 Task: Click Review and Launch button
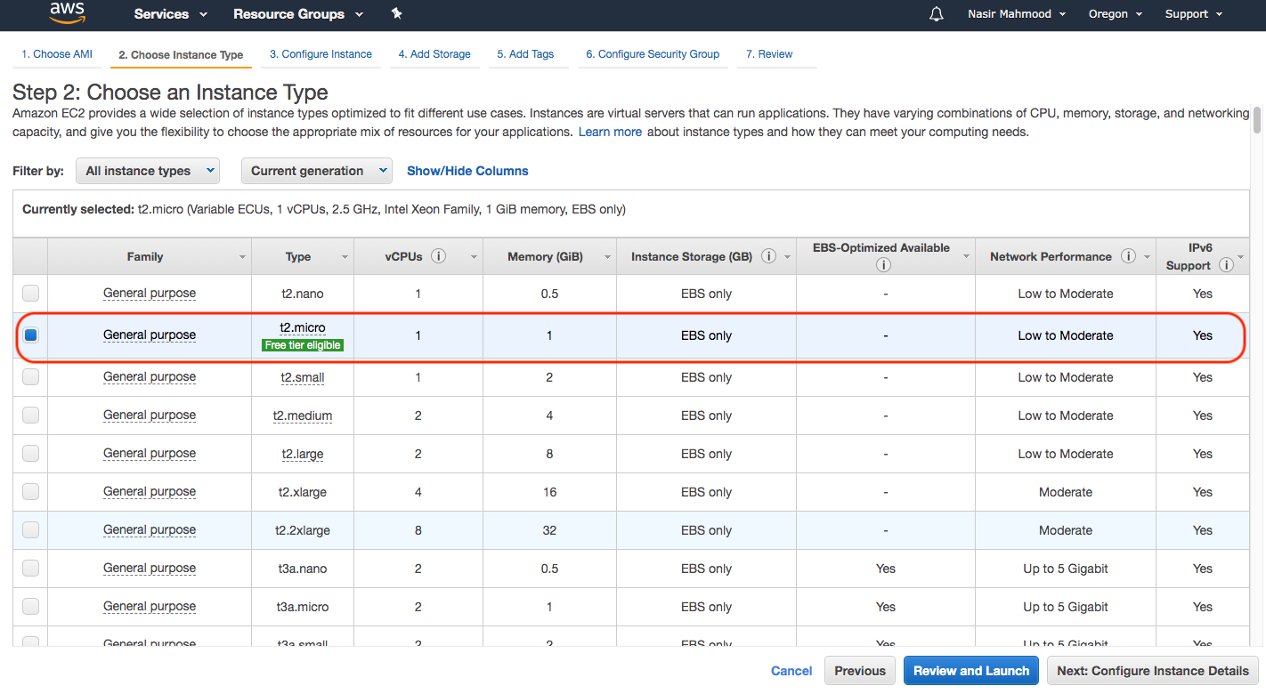click(x=971, y=671)
